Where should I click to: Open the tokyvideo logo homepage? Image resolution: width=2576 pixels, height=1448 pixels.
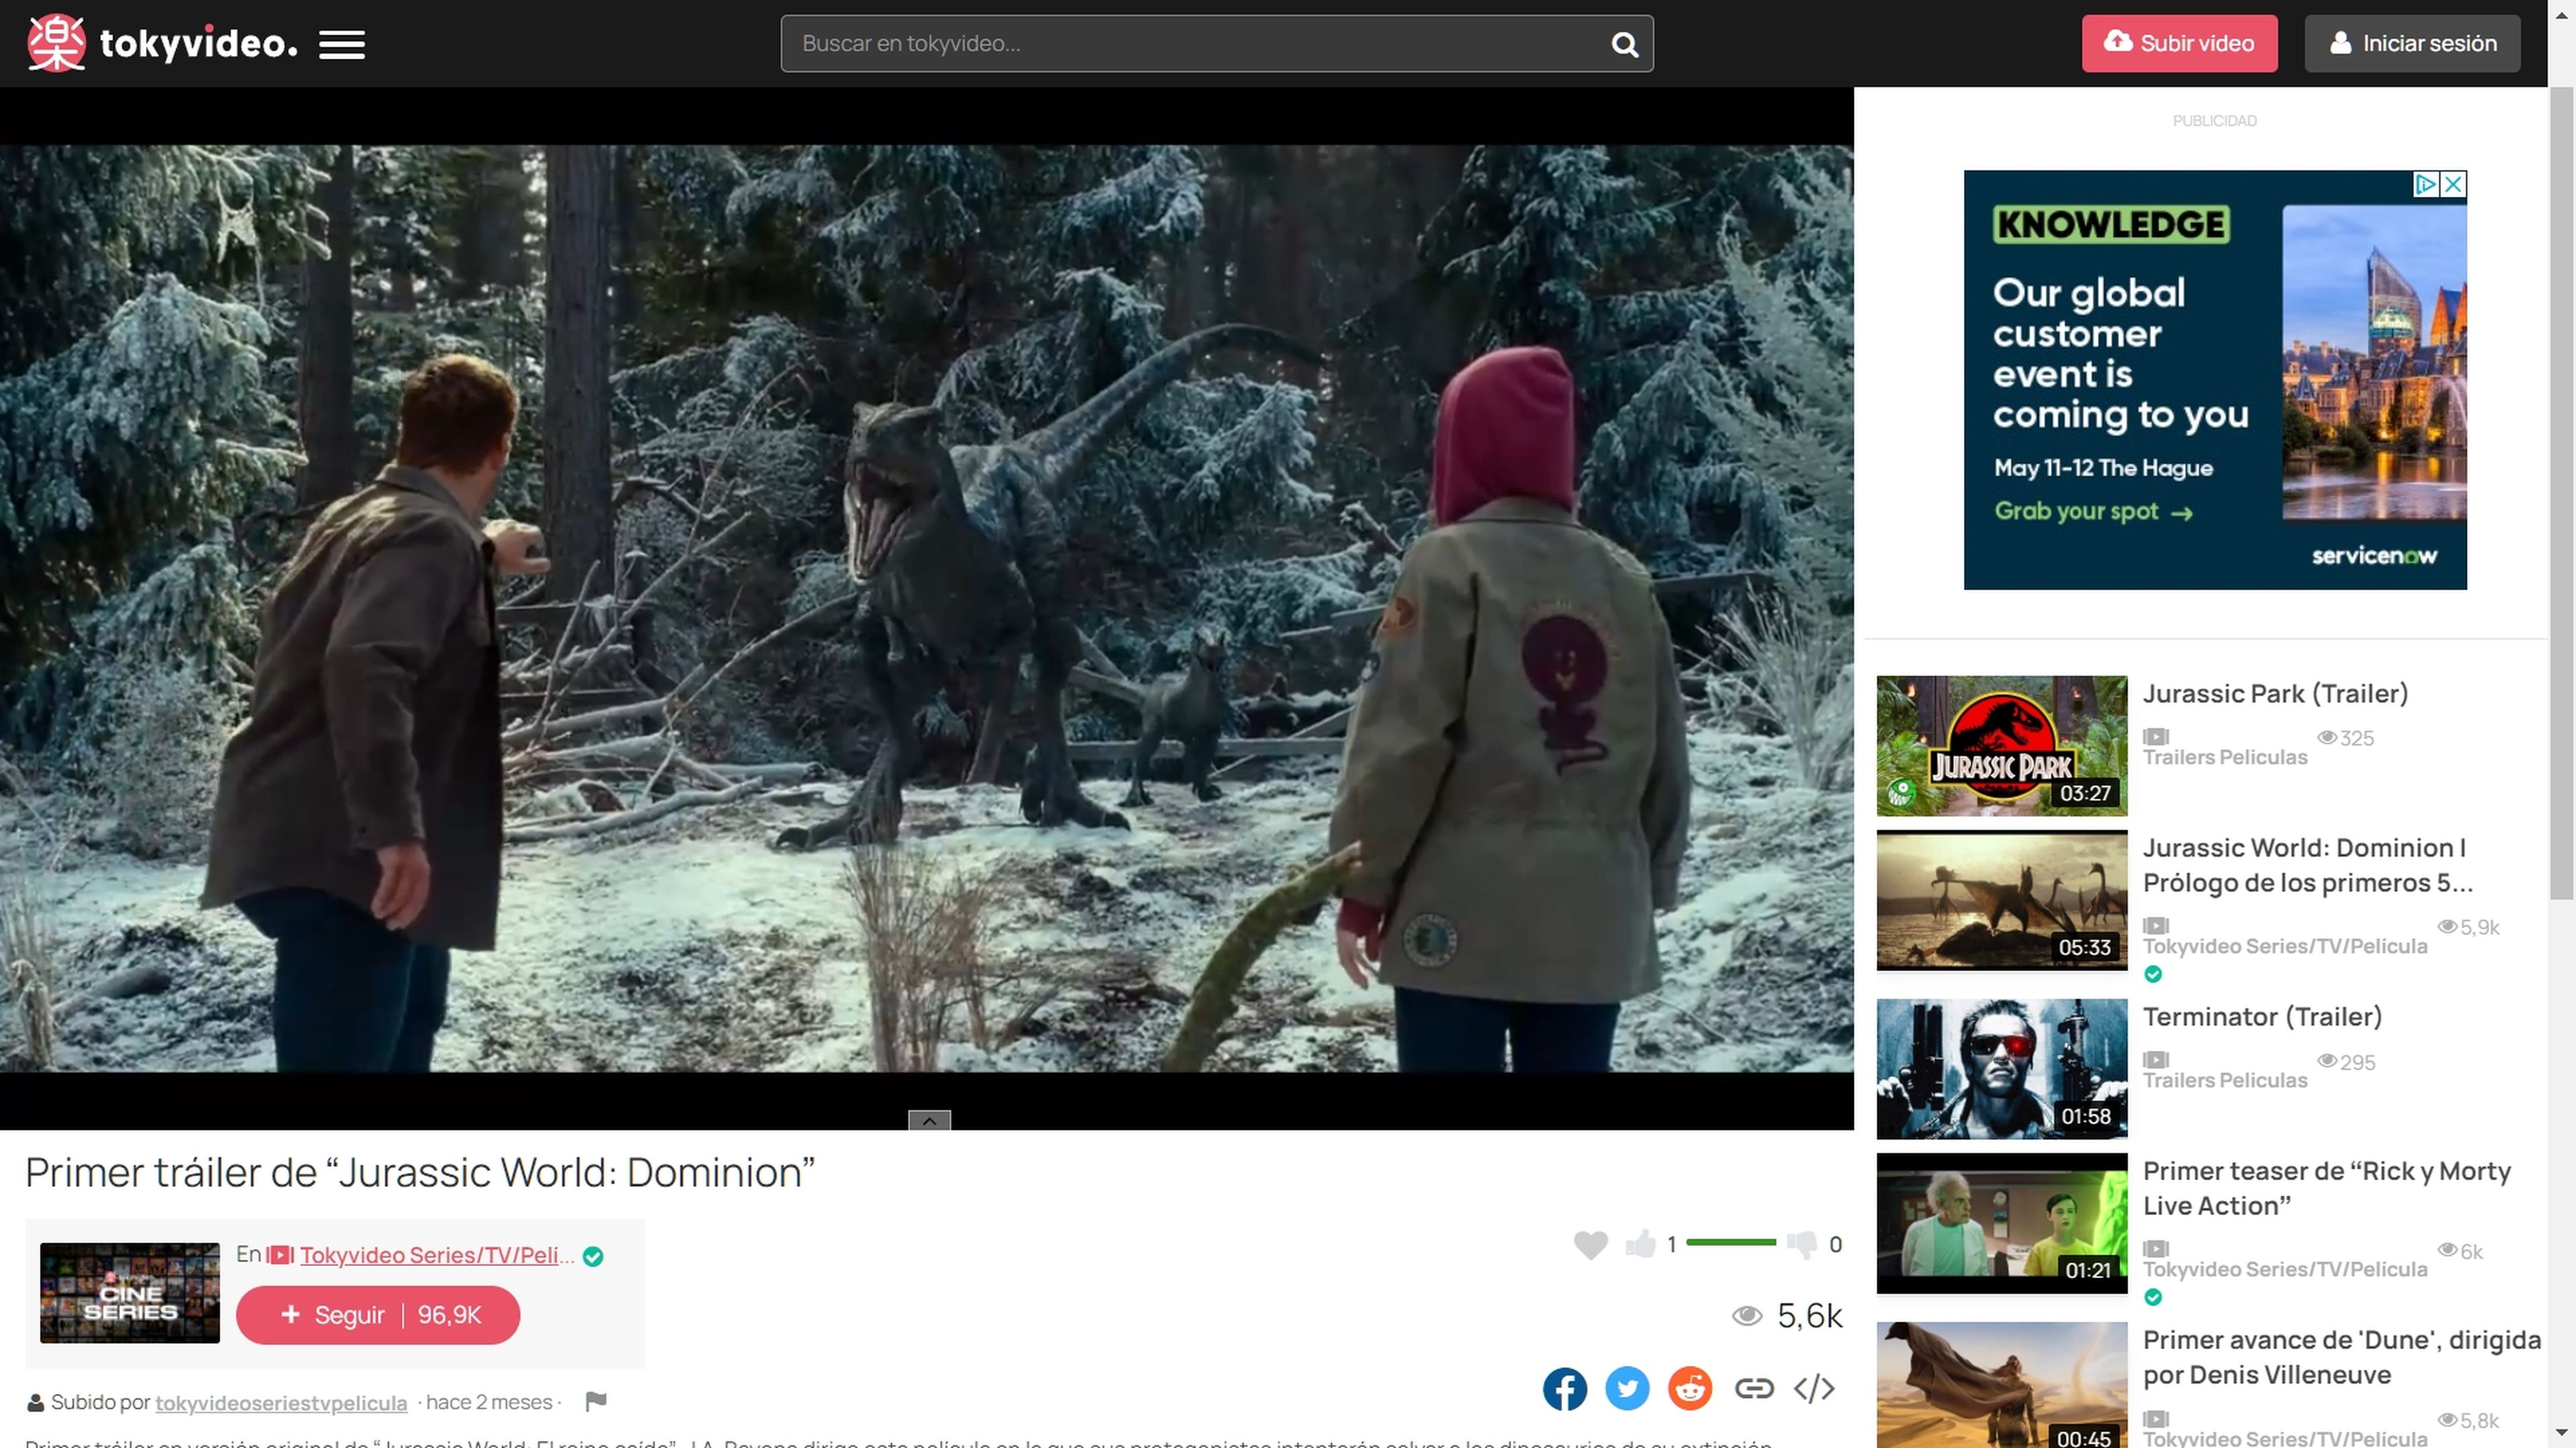162,43
